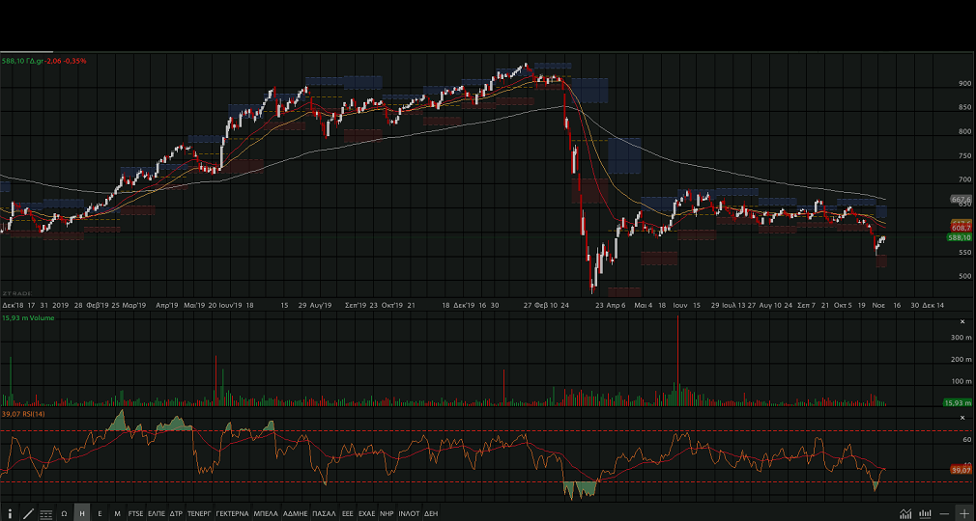Open the ΔΕΗ symbol

(431, 514)
